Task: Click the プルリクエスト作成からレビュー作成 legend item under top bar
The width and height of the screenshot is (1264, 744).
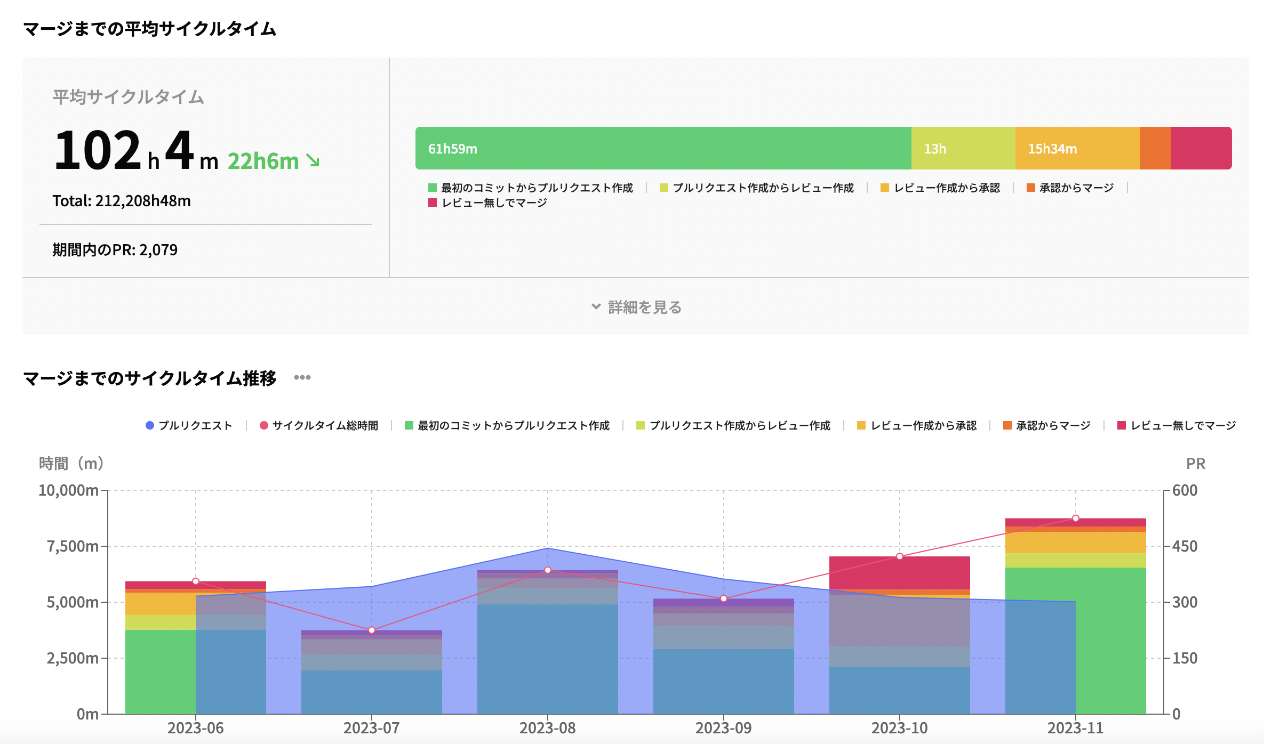Action: (757, 188)
